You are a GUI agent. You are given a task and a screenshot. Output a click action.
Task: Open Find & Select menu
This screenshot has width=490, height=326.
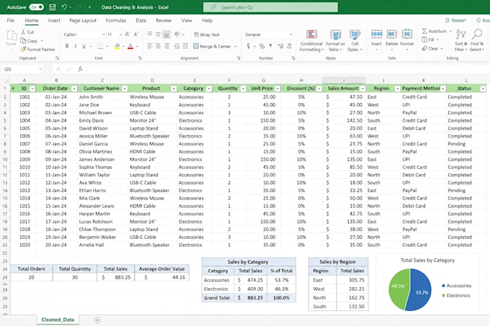[477, 40]
